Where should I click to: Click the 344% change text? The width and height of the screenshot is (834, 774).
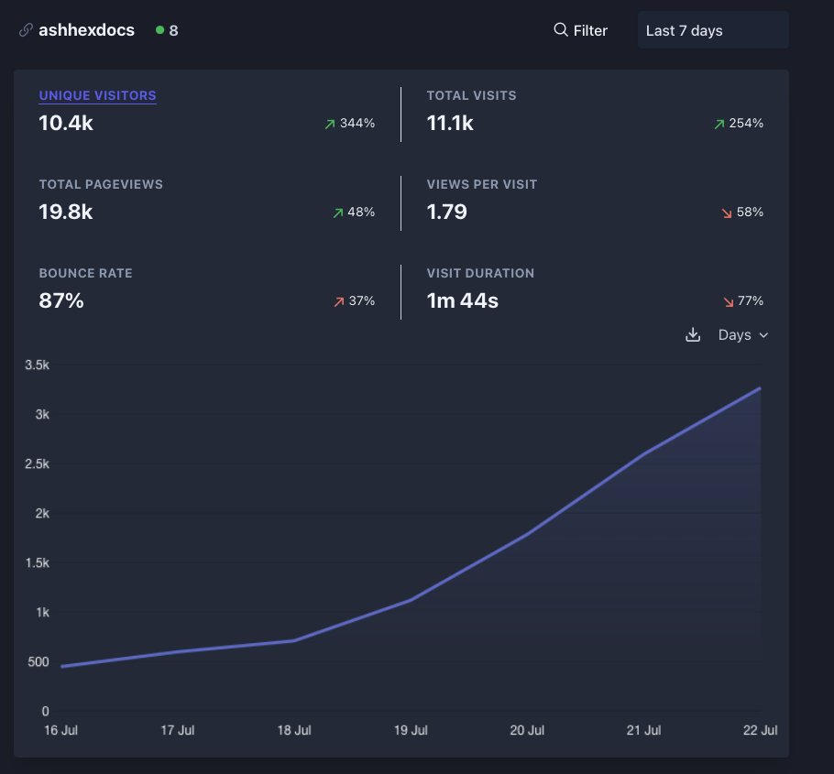point(357,124)
